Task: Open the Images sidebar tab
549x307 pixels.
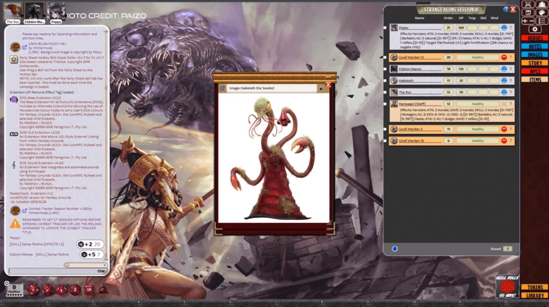Action: pyautogui.click(x=535, y=55)
